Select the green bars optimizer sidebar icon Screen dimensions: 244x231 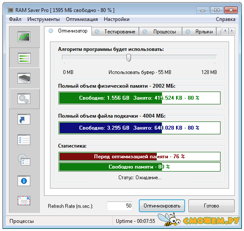pyautogui.click(x=24, y=58)
